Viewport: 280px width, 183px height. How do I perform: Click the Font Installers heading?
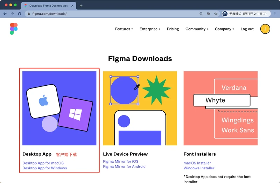199,154
